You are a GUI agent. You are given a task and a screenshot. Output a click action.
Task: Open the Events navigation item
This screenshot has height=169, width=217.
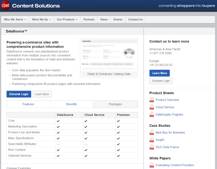(118, 19)
